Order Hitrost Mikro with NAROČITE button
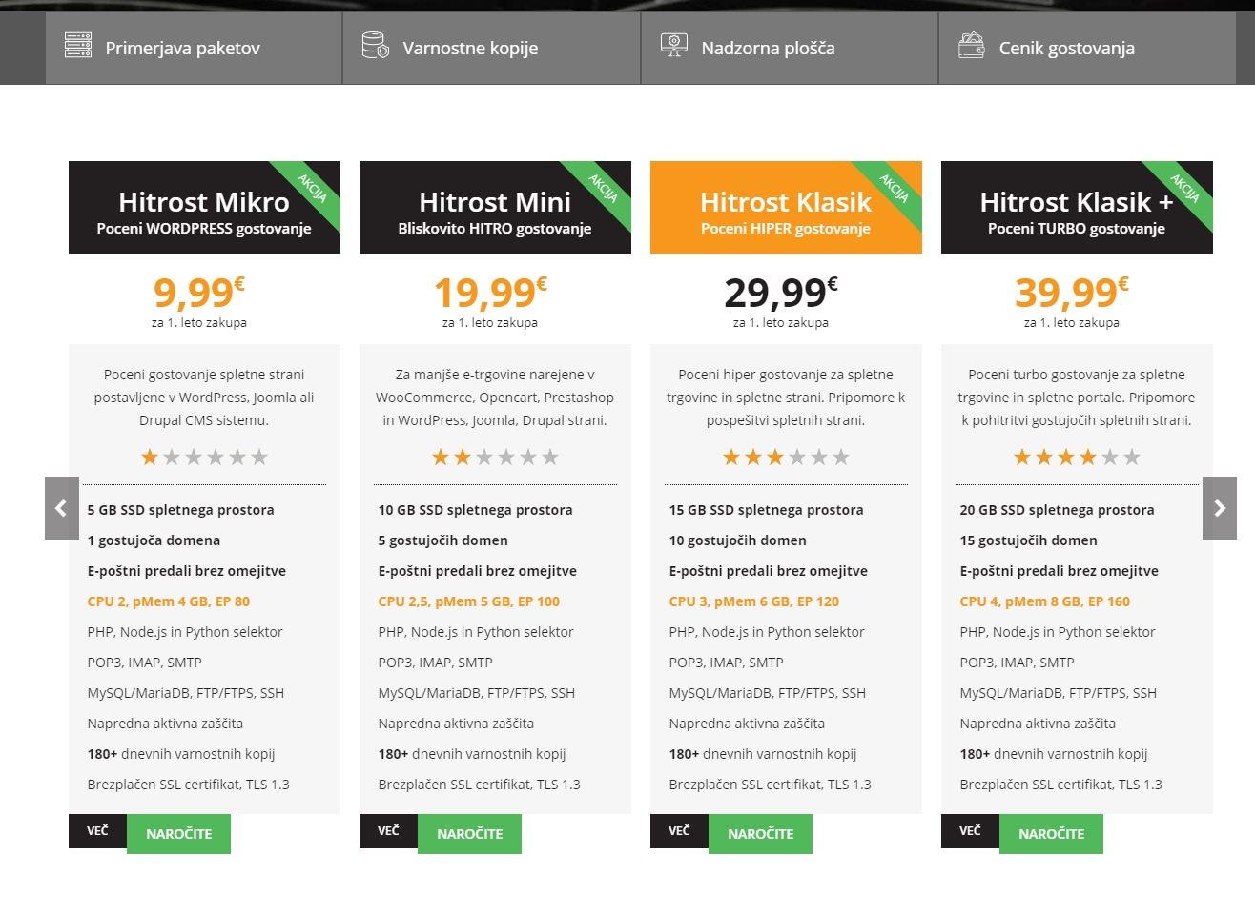The width and height of the screenshot is (1255, 897). (178, 834)
